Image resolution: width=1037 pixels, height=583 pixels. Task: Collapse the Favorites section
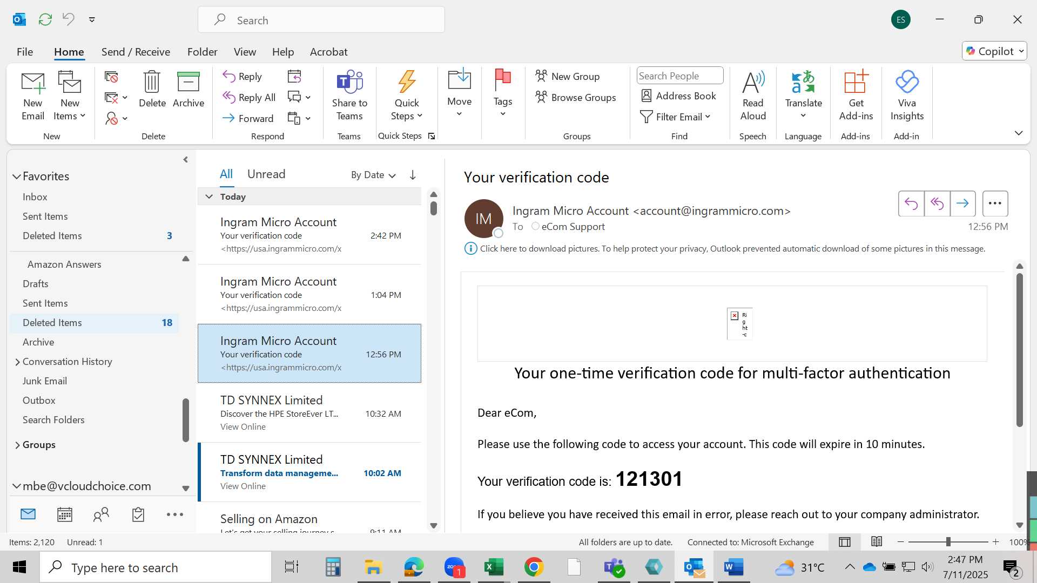point(17,177)
